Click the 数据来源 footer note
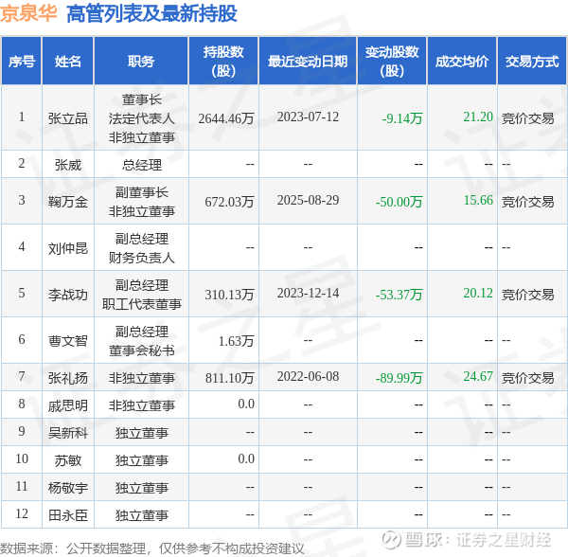Viewport: 568px width, 557px height. pyautogui.click(x=152, y=548)
